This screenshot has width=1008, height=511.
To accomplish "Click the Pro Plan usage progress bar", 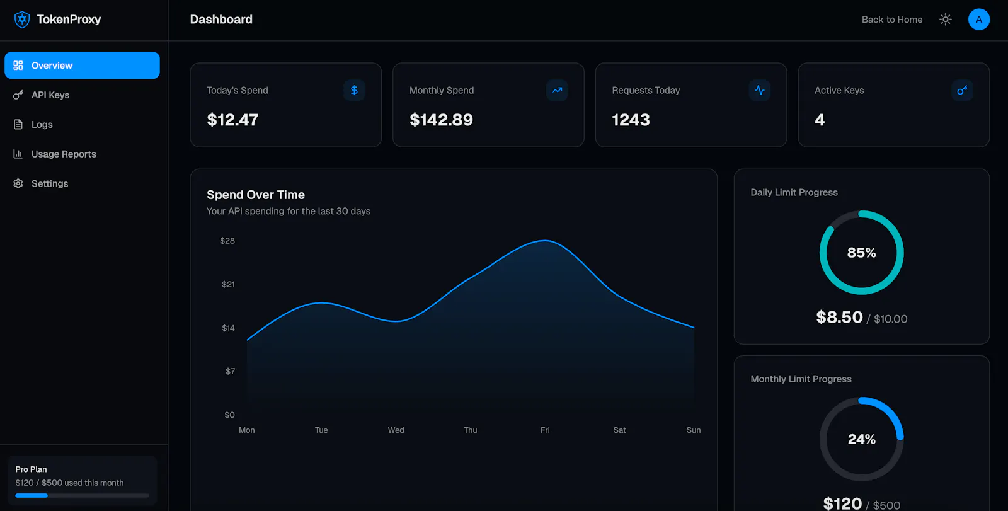I will [82, 495].
